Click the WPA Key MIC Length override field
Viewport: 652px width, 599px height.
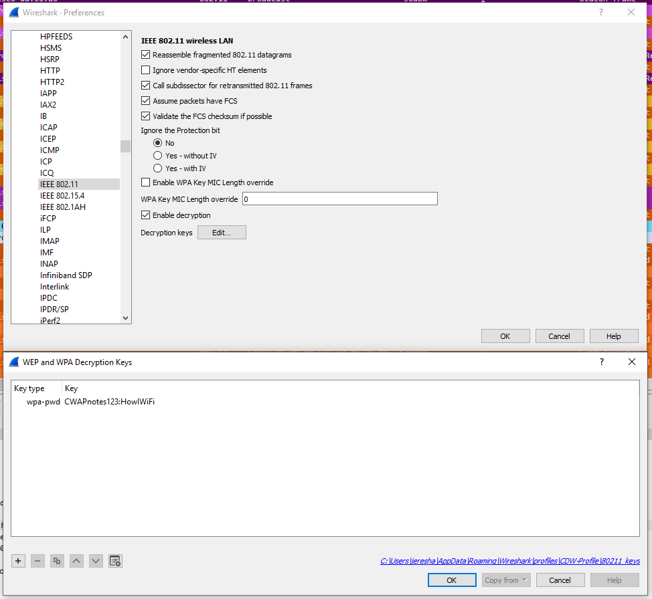339,199
